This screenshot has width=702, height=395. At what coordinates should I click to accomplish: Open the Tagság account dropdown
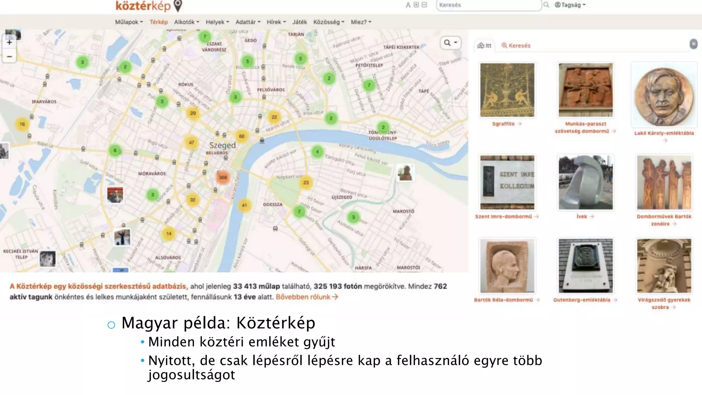pos(570,5)
